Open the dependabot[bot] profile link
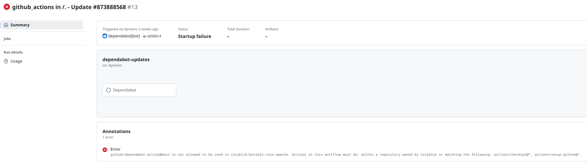587x167 pixels. [x=124, y=36]
